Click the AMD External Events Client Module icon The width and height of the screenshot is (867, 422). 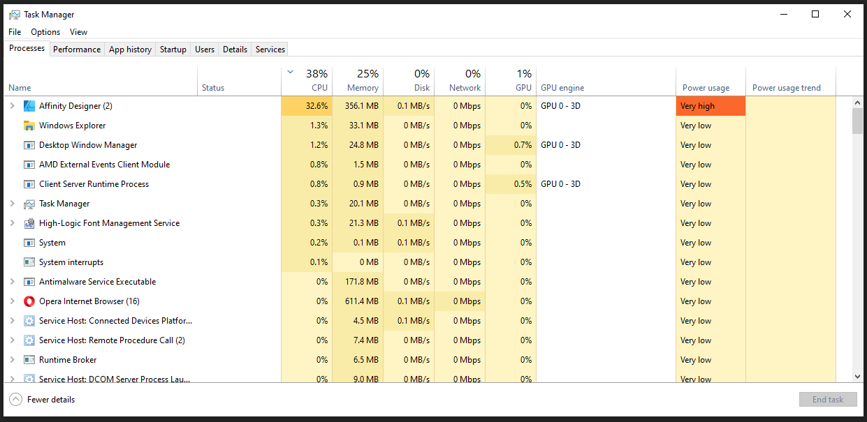(29, 165)
